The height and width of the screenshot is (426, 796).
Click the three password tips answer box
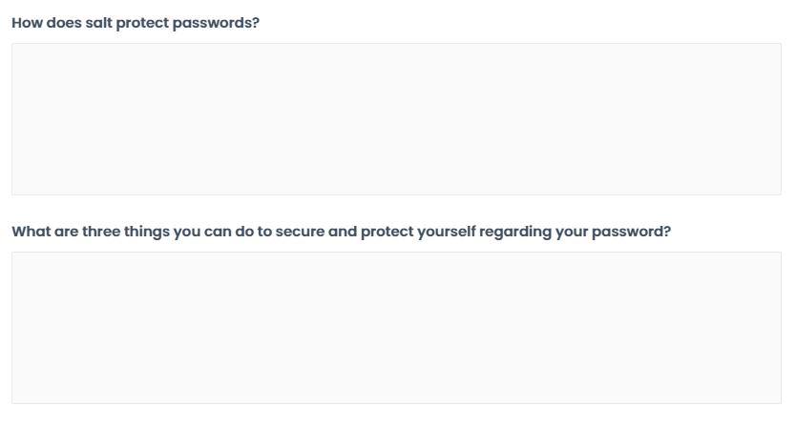tap(396, 328)
